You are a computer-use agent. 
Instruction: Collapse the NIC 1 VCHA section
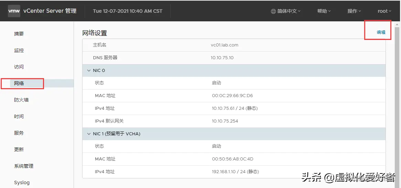tap(89, 134)
